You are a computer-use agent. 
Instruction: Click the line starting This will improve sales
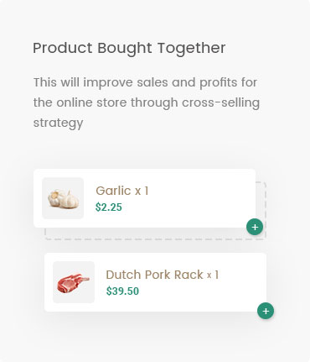coord(145,83)
